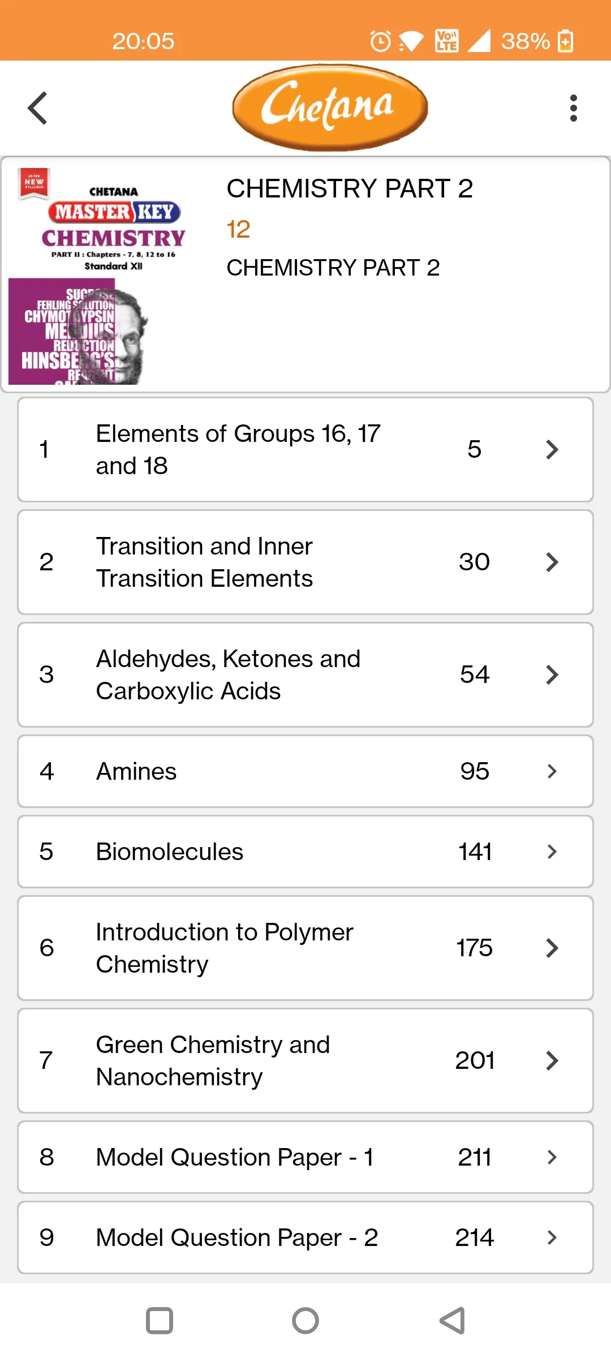Screen dimensions: 611x1358
Task: Expand Aldehydes, Ketones and Carboxylic Acids chevron
Action: pyautogui.click(x=552, y=674)
